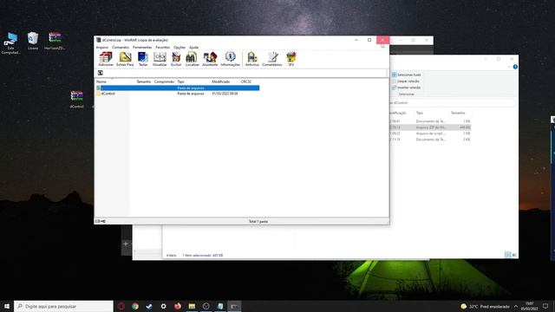
Task: Click the Comentários toolbar icon
Action: click(x=271, y=59)
